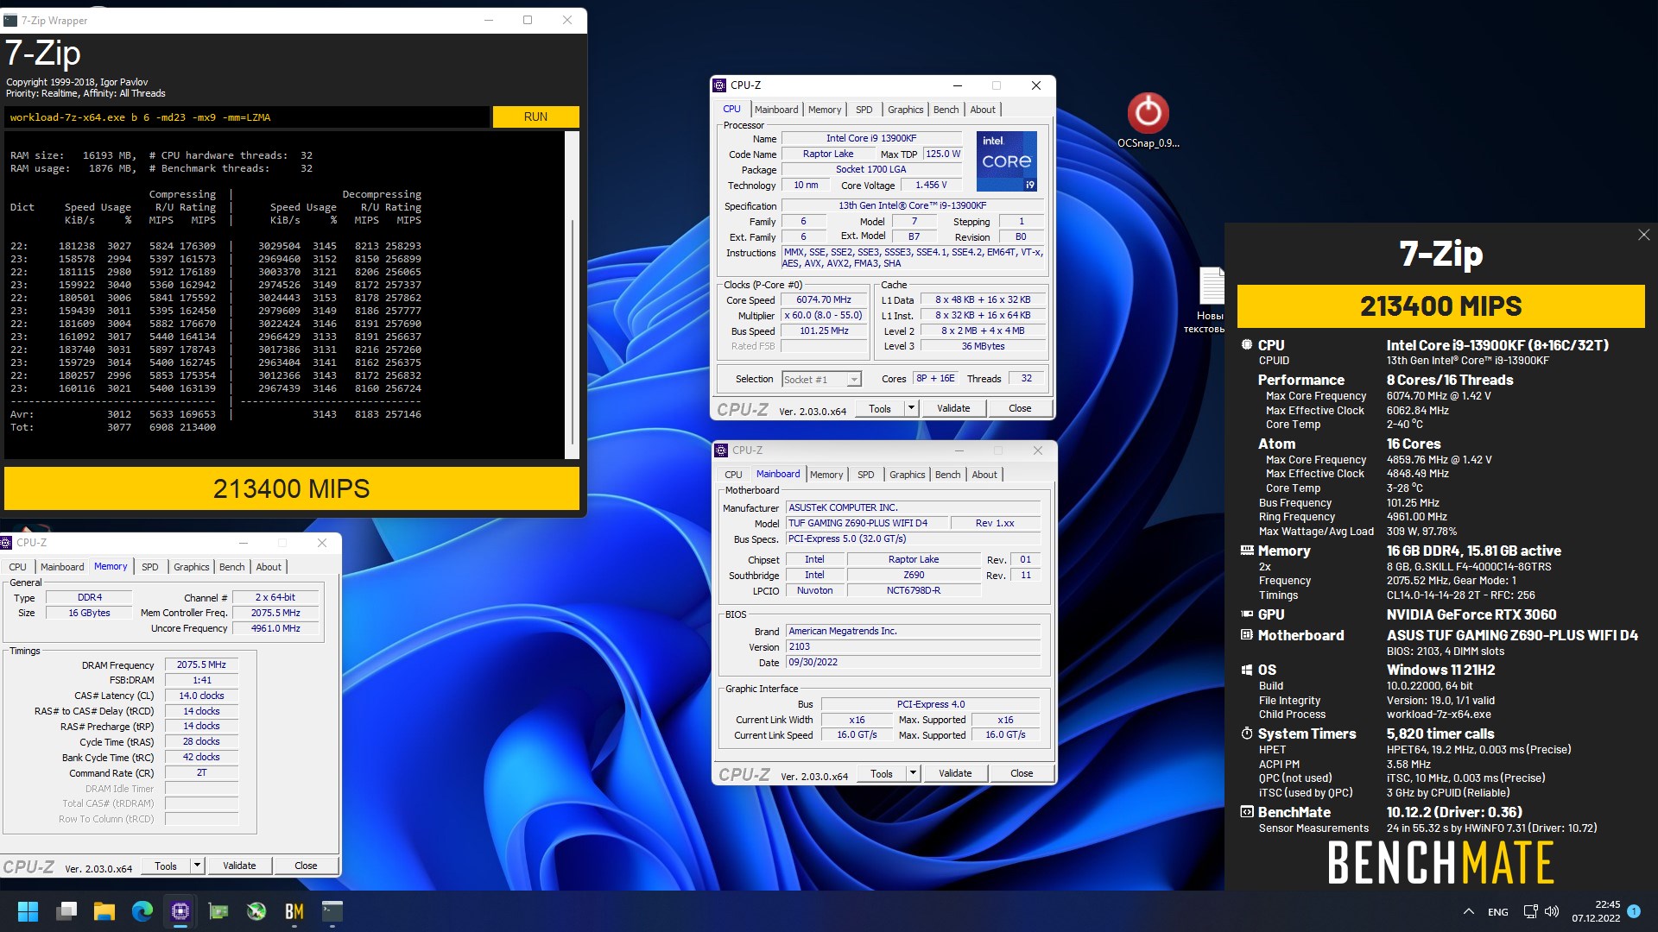
Task: Select BIOS version field 2103
Action: click(914, 647)
